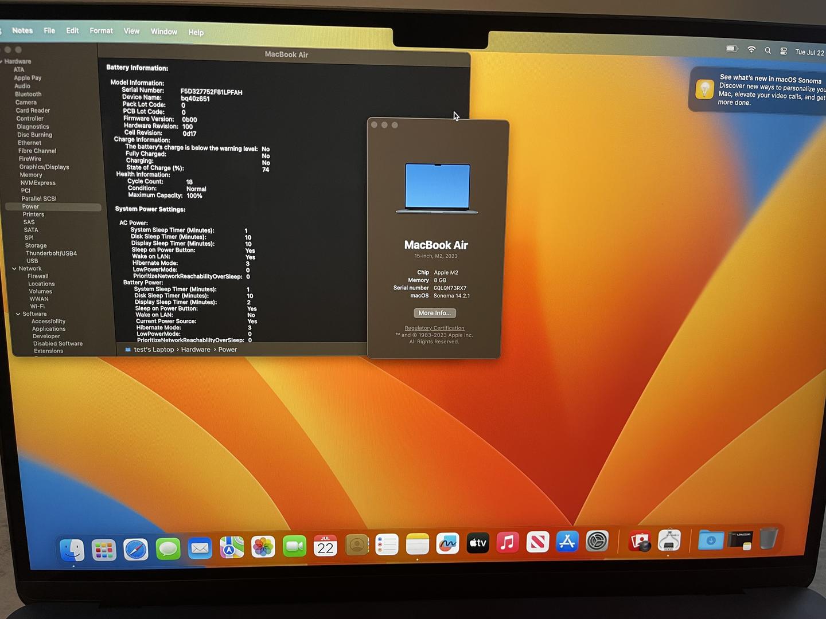Open the Edit menu
This screenshot has width=826, height=619.
click(72, 30)
